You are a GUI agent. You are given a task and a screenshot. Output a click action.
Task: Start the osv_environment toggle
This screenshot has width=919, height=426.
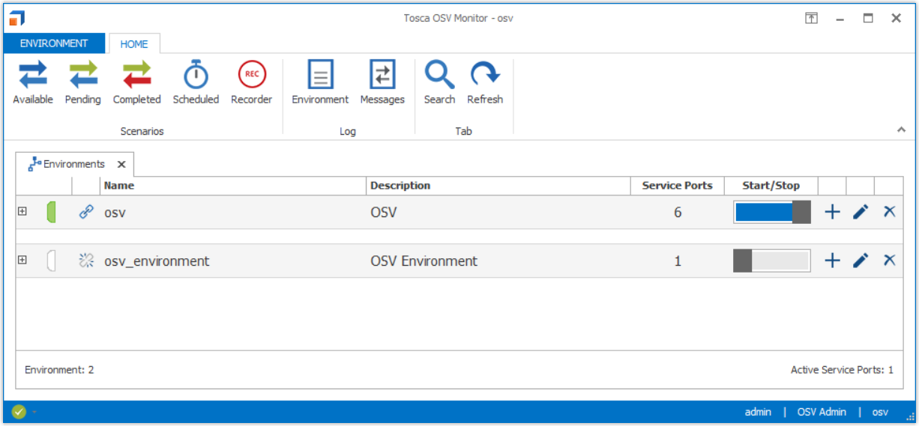[772, 261]
